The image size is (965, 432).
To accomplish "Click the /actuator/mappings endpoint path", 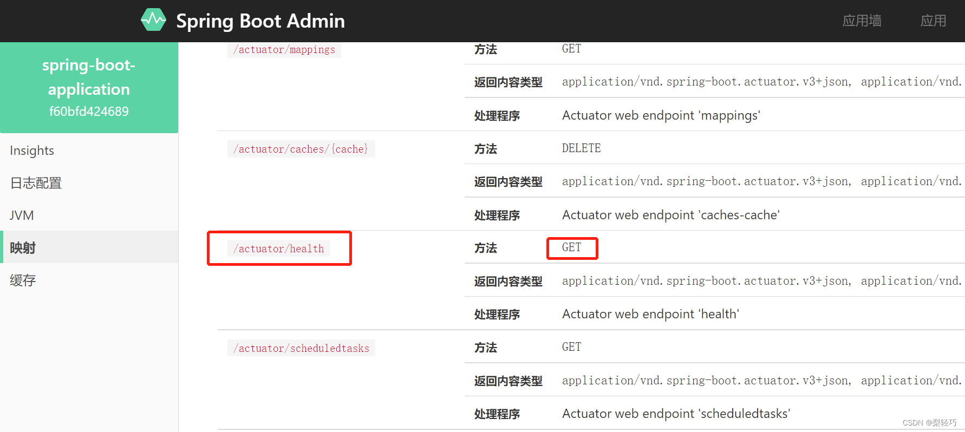I will point(284,49).
